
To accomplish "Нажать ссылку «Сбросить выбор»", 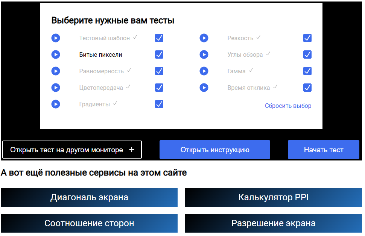I will [x=287, y=106].
